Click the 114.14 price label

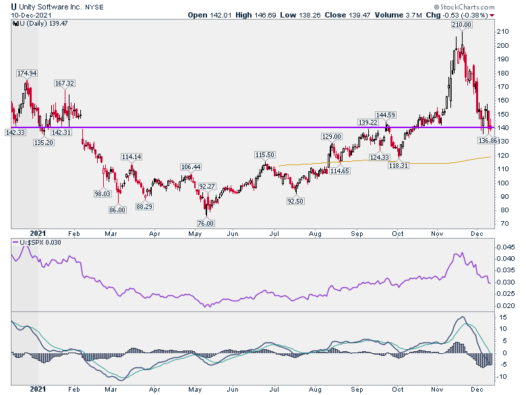coord(131,156)
